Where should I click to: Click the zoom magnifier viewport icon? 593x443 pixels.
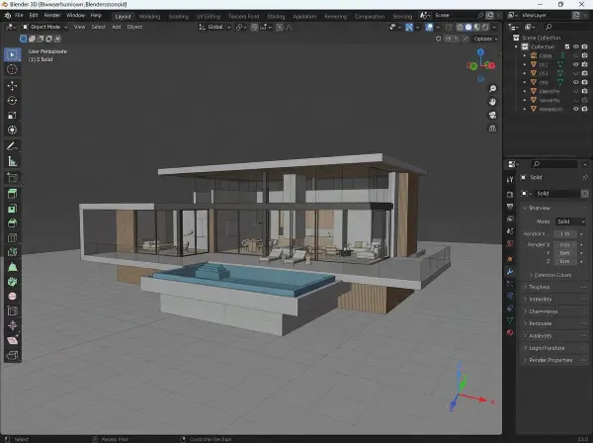(x=492, y=89)
